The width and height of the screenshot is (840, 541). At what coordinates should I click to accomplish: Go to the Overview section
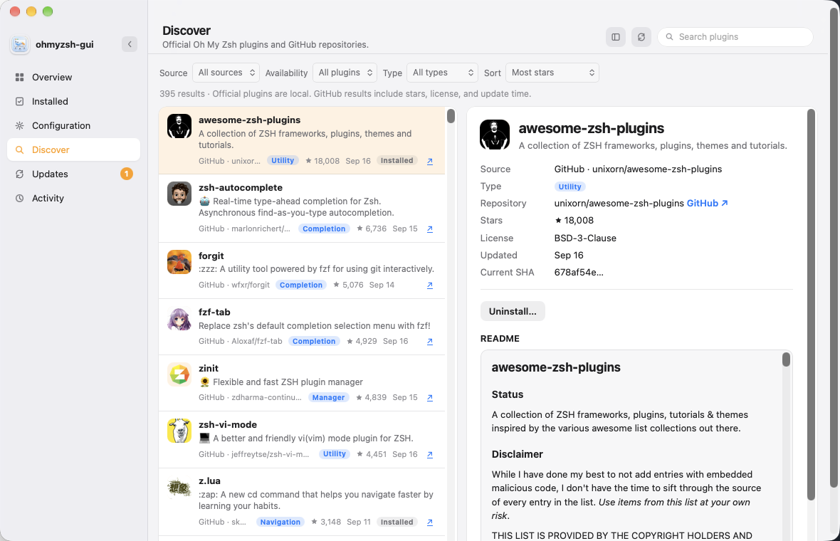pyautogui.click(x=73, y=77)
